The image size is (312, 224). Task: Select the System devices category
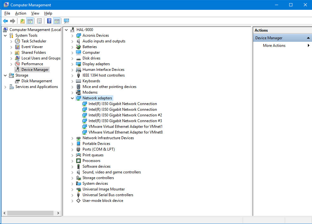(95, 184)
